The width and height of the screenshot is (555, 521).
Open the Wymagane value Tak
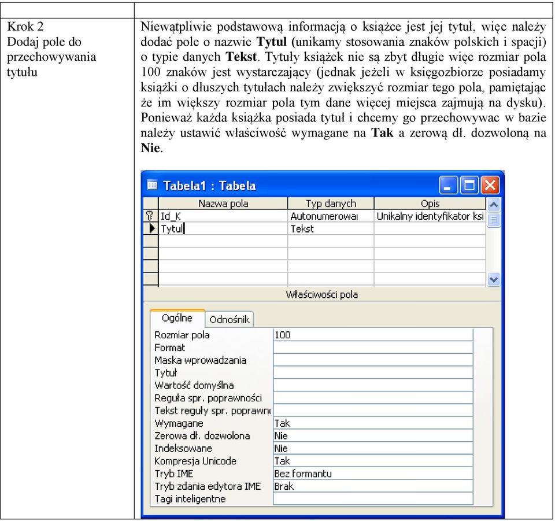coord(373,423)
